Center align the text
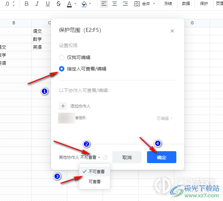This screenshot has height=201, width=223. (115, 4)
